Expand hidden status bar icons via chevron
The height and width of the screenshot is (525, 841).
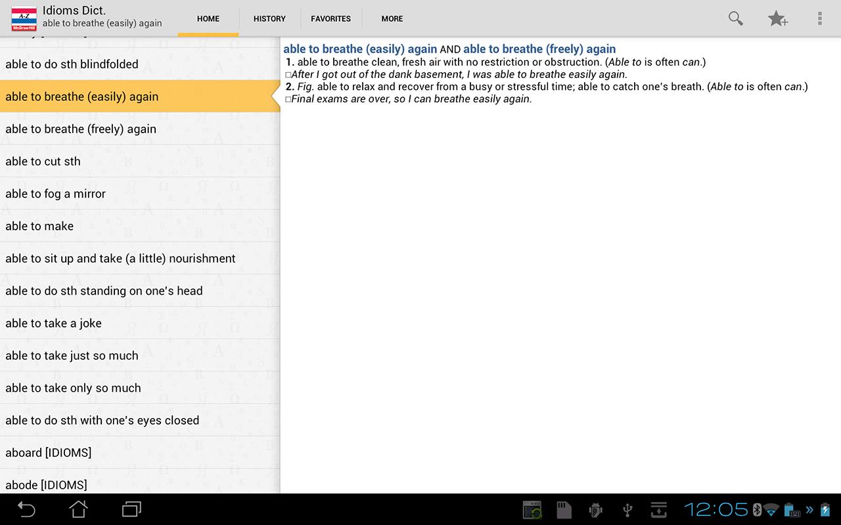click(809, 509)
